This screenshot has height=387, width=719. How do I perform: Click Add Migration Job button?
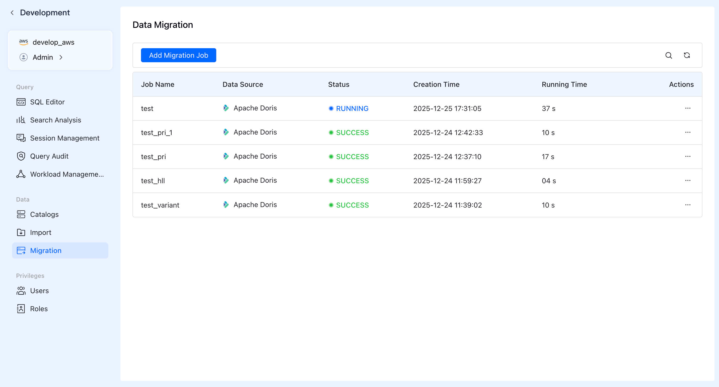tap(178, 55)
